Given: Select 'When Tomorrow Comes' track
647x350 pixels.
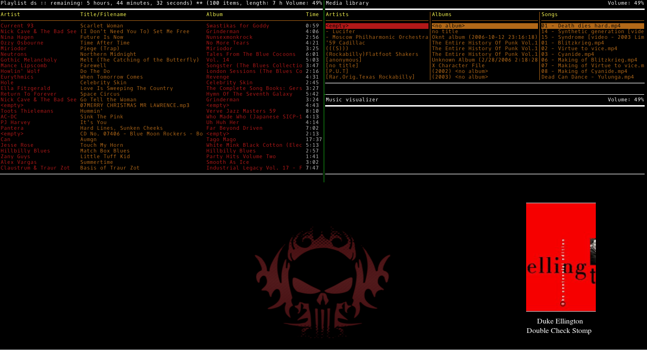Looking at the screenshot, I should tap(161, 77).
